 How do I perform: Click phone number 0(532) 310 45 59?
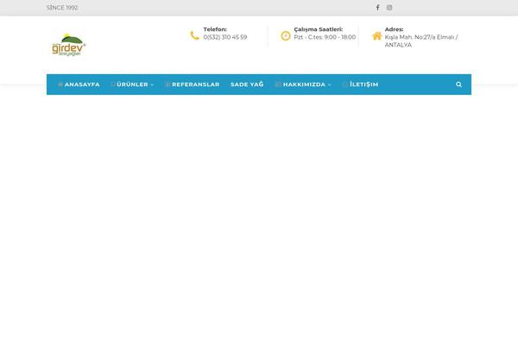[x=225, y=37]
